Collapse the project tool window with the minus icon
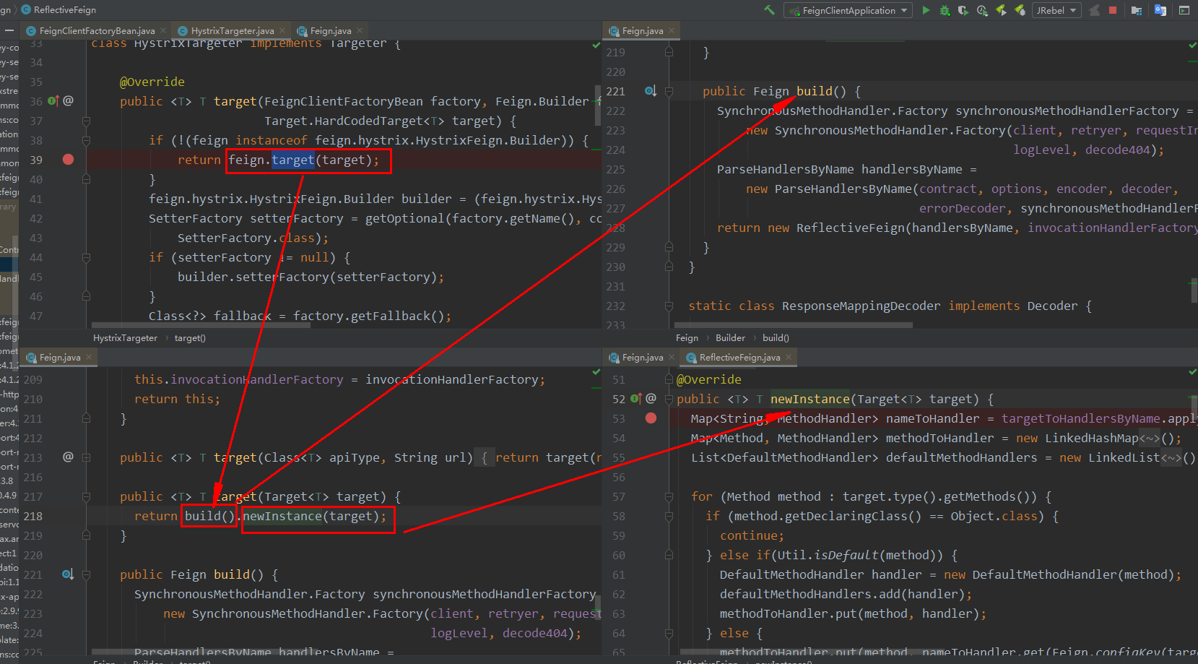This screenshot has width=1198, height=664. (x=9, y=30)
